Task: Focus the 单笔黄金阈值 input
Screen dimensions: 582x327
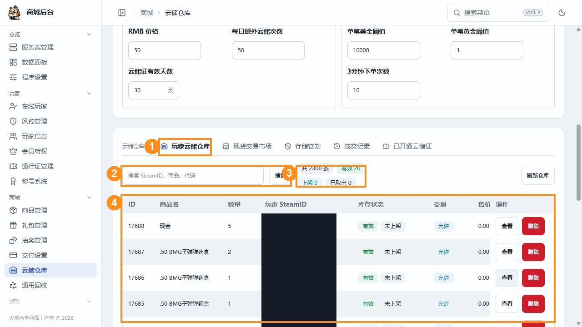Action: click(x=487, y=50)
